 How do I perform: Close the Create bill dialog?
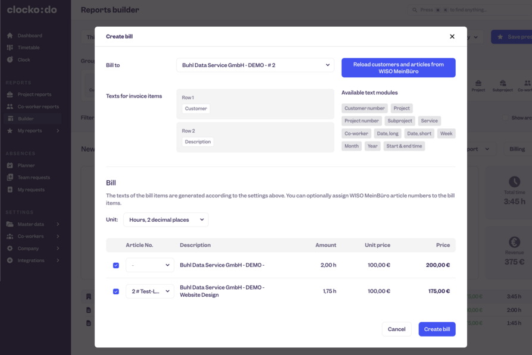[452, 37]
